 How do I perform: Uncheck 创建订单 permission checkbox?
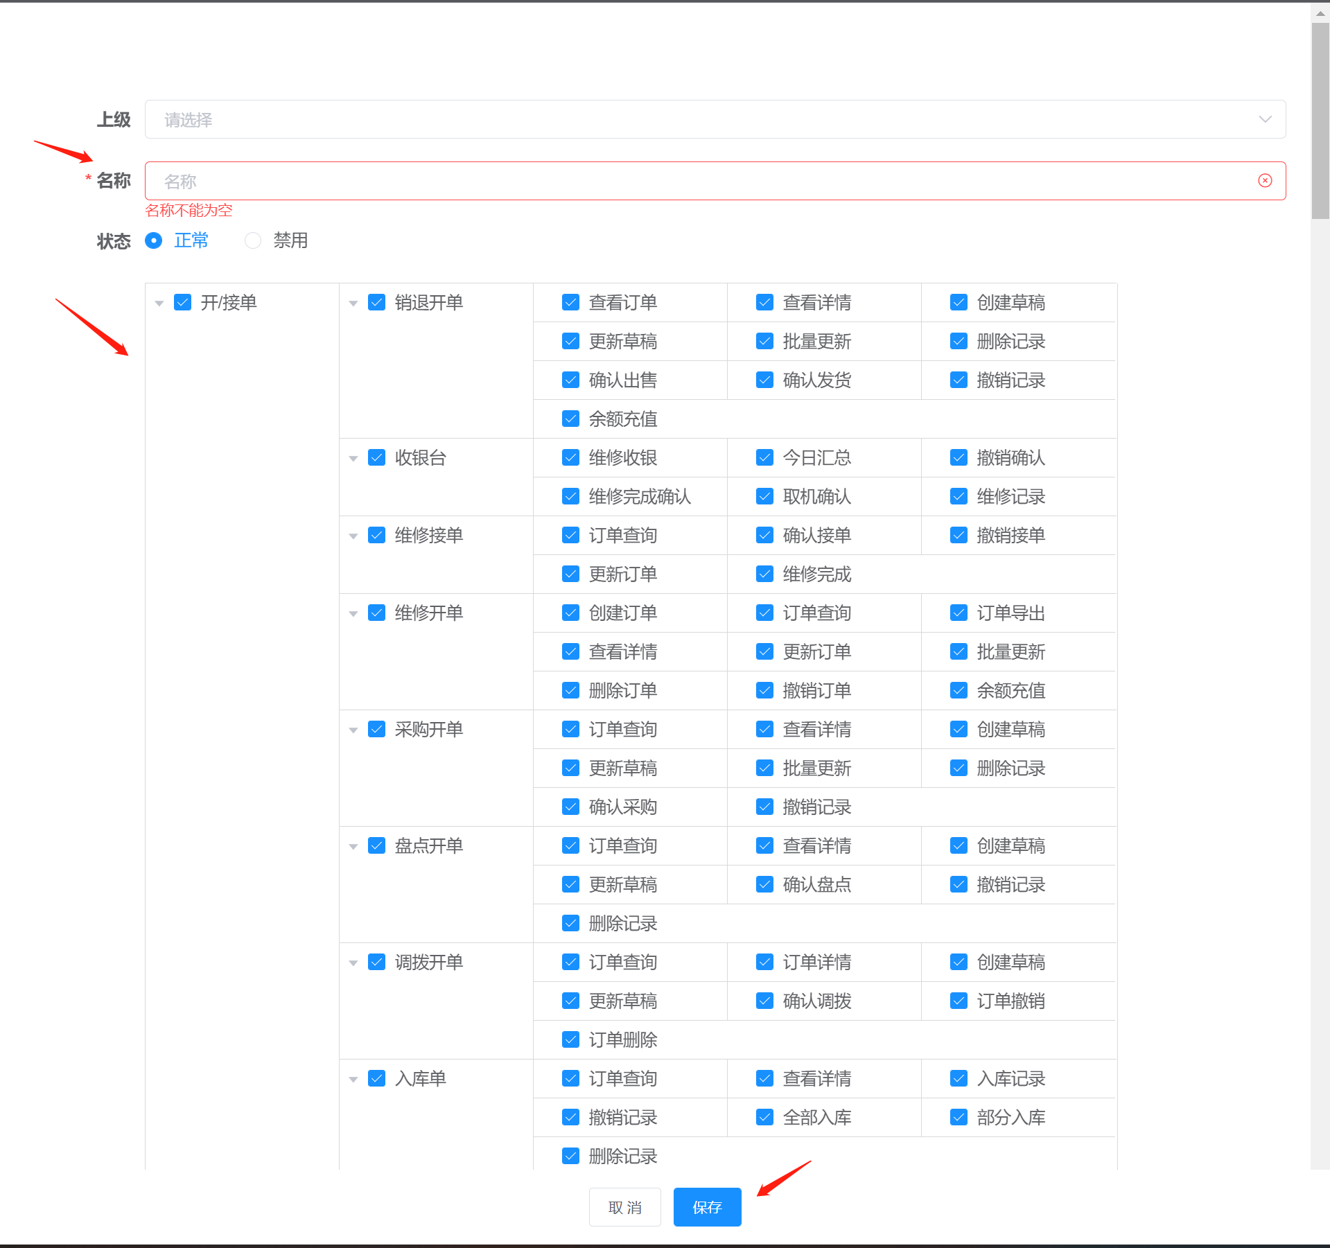point(571,613)
